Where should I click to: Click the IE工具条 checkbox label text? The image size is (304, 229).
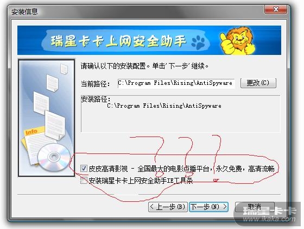tap(141, 181)
